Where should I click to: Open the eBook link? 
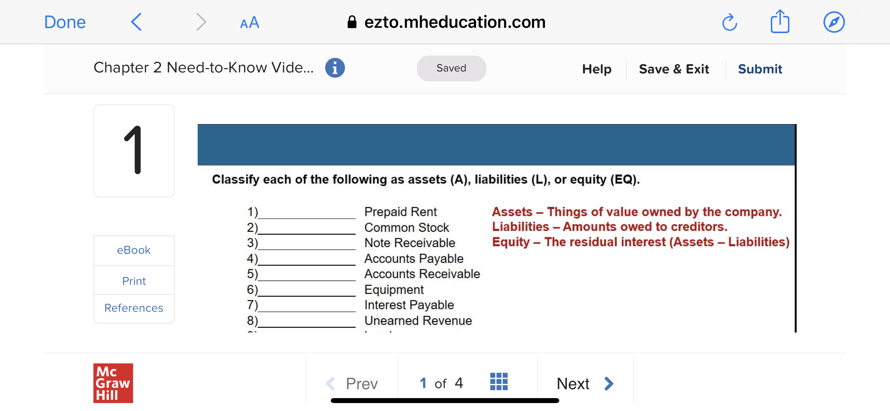click(134, 250)
